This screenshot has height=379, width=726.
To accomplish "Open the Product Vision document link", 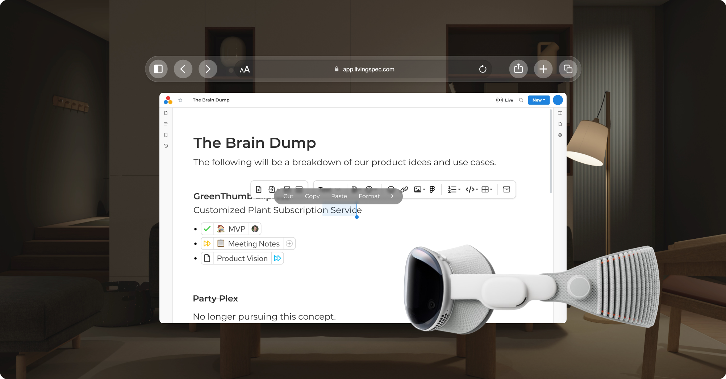I will point(242,258).
